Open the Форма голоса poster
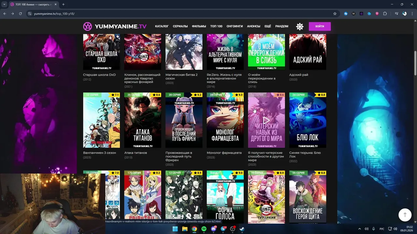This screenshot has height=234, width=417. (225, 197)
